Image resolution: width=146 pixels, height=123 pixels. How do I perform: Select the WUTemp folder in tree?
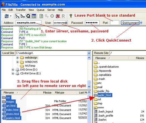(30, 66)
